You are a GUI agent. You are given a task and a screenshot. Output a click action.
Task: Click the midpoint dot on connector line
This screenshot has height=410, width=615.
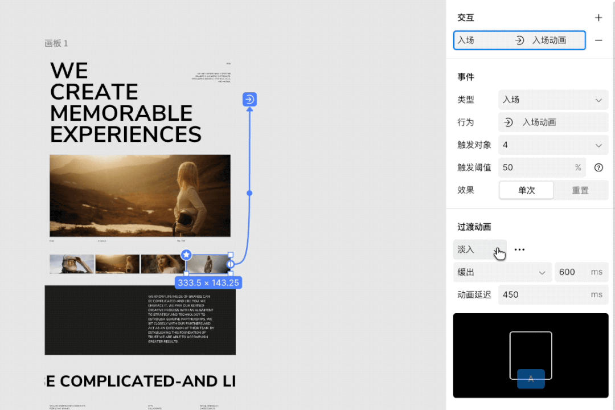pyautogui.click(x=249, y=193)
